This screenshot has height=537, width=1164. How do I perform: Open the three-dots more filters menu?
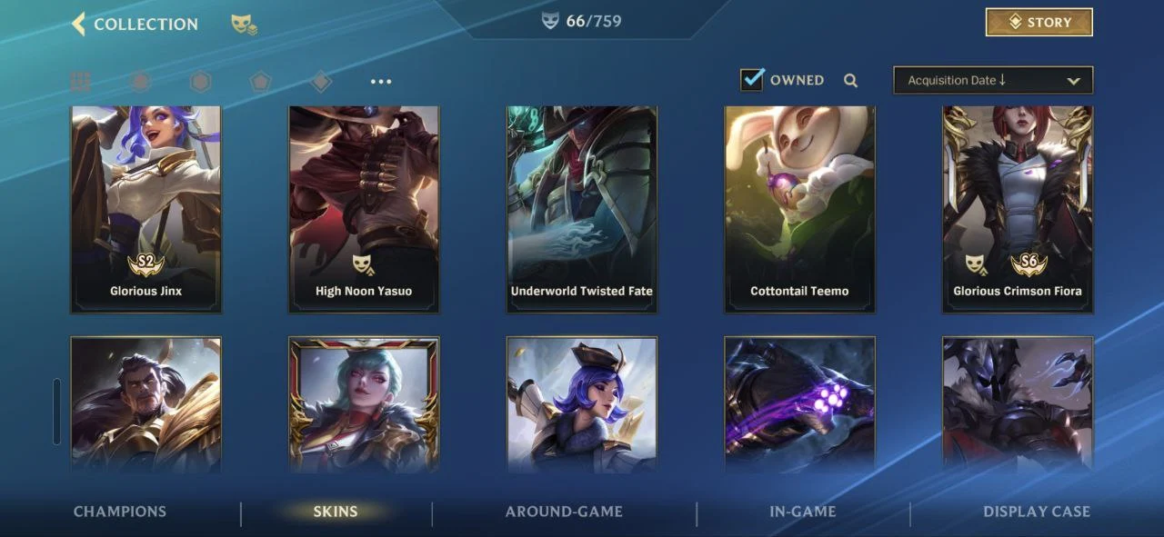[381, 82]
